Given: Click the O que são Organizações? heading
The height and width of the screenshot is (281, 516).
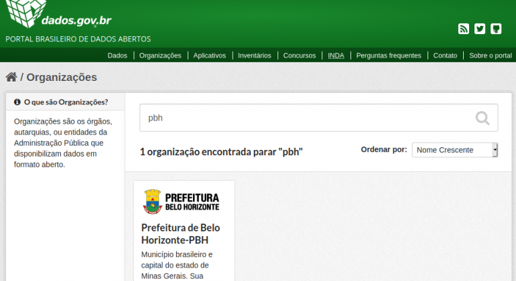Looking at the screenshot, I should coord(66,102).
